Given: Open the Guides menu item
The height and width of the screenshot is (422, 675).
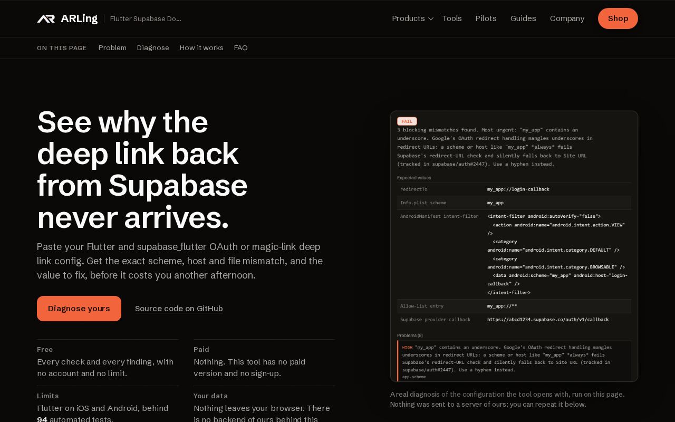Looking at the screenshot, I should 523,18.
